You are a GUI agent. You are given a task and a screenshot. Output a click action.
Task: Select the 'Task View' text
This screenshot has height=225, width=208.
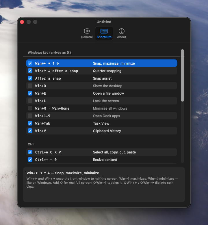[x=101, y=123]
